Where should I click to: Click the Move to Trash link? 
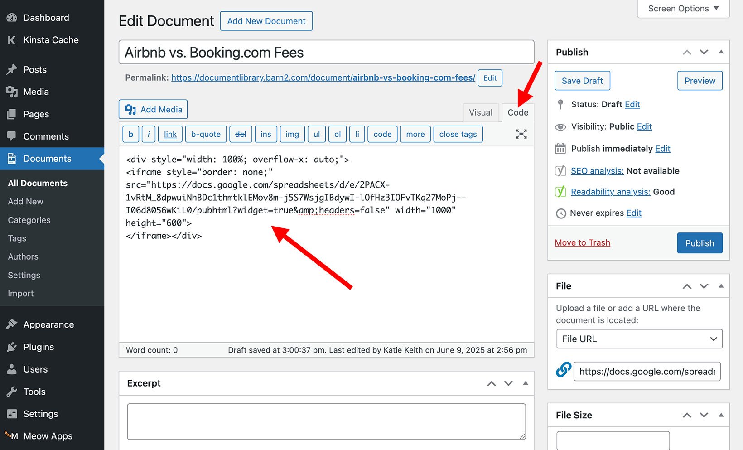pyautogui.click(x=582, y=242)
